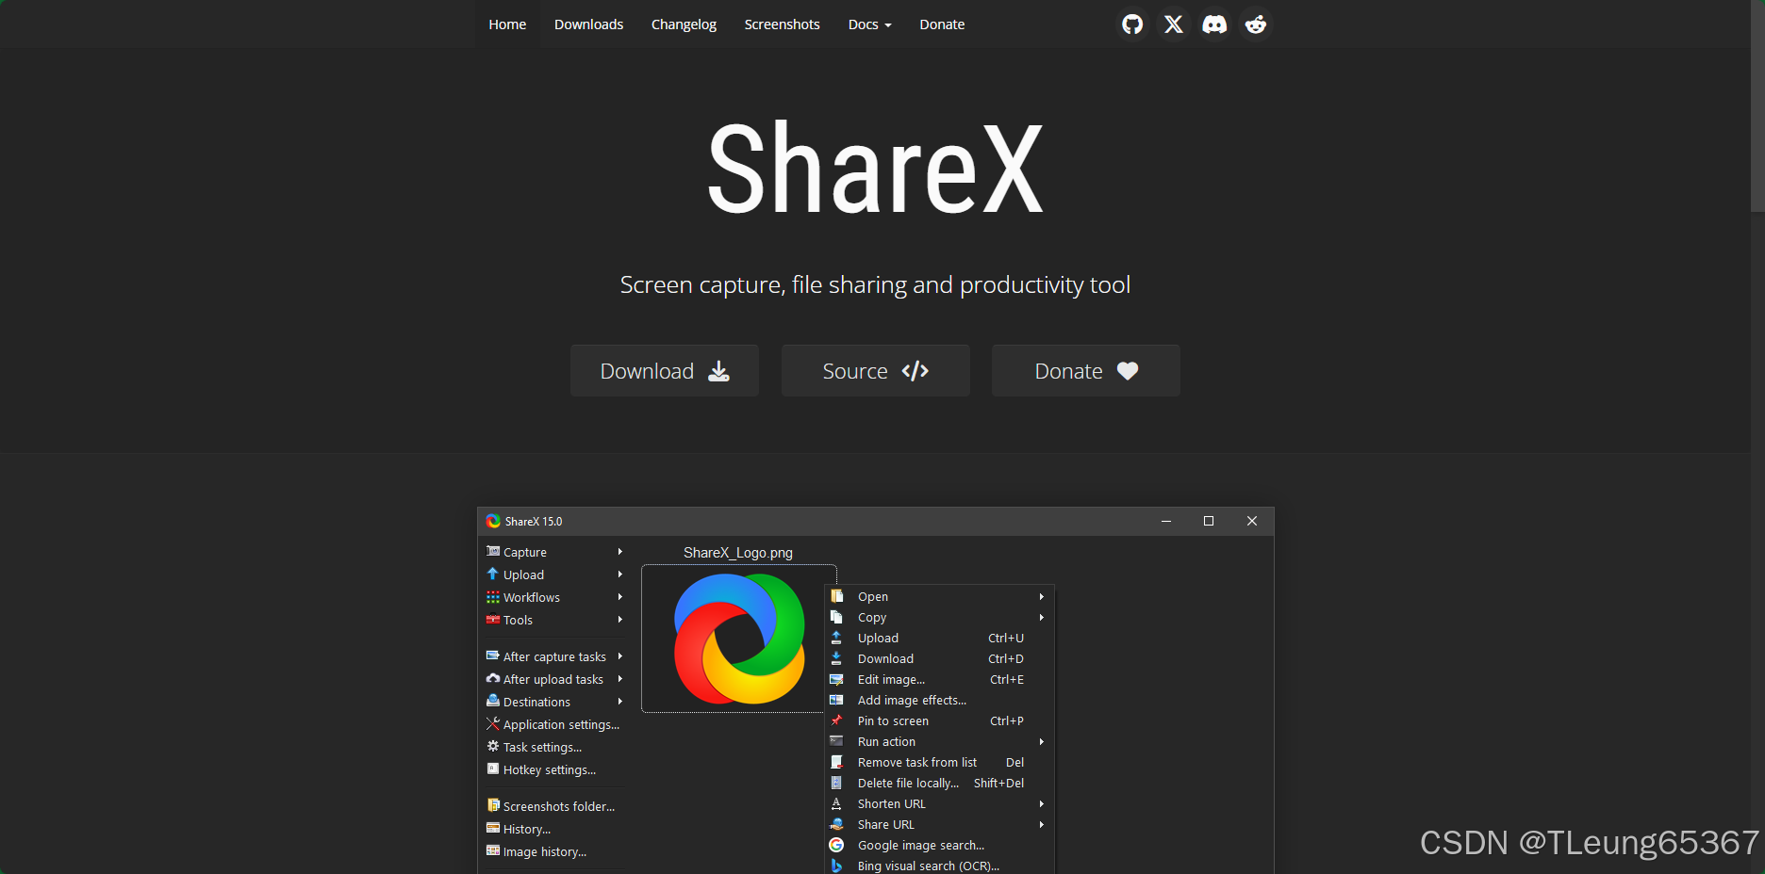The height and width of the screenshot is (874, 1765).
Task: Click the large Download button
Action: (x=665, y=371)
